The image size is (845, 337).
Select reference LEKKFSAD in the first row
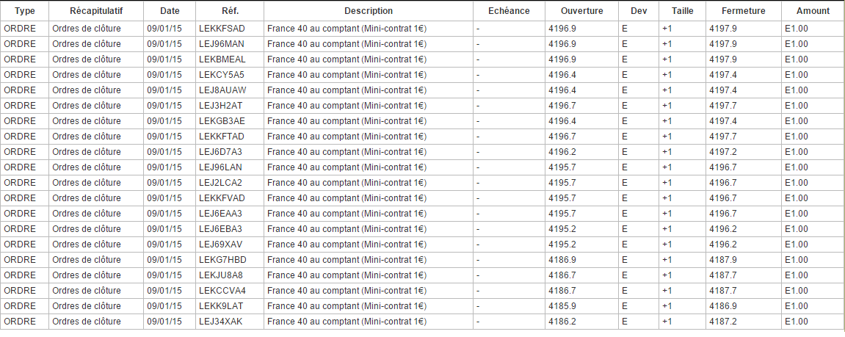point(222,29)
